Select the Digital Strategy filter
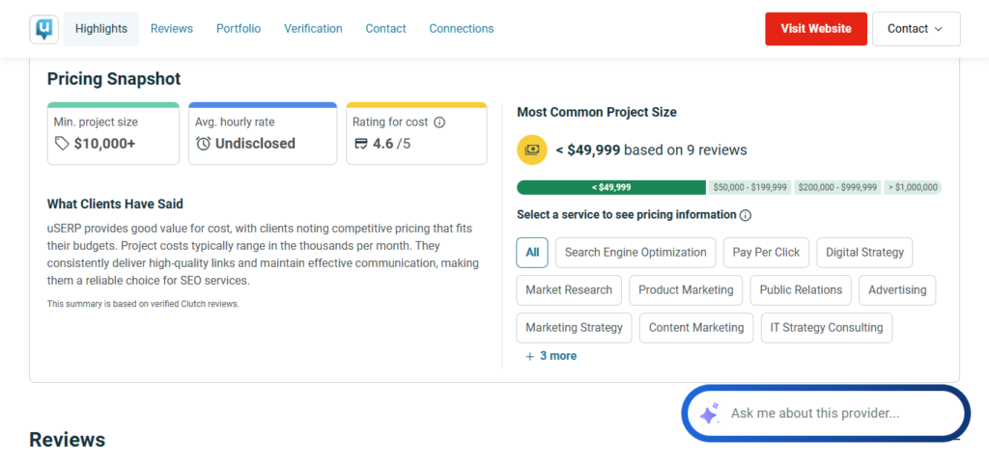989x464 pixels. coord(864,253)
